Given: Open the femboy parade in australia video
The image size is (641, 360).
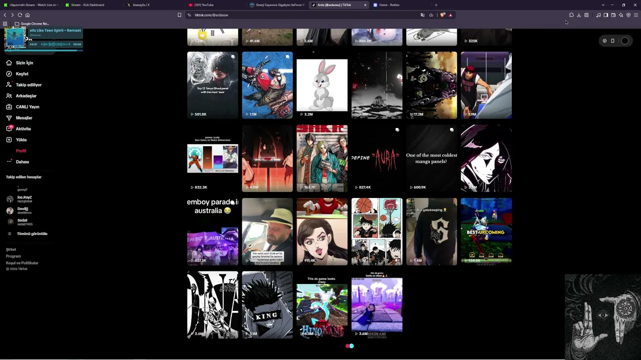Looking at the screenshot, I should point(213,231).
